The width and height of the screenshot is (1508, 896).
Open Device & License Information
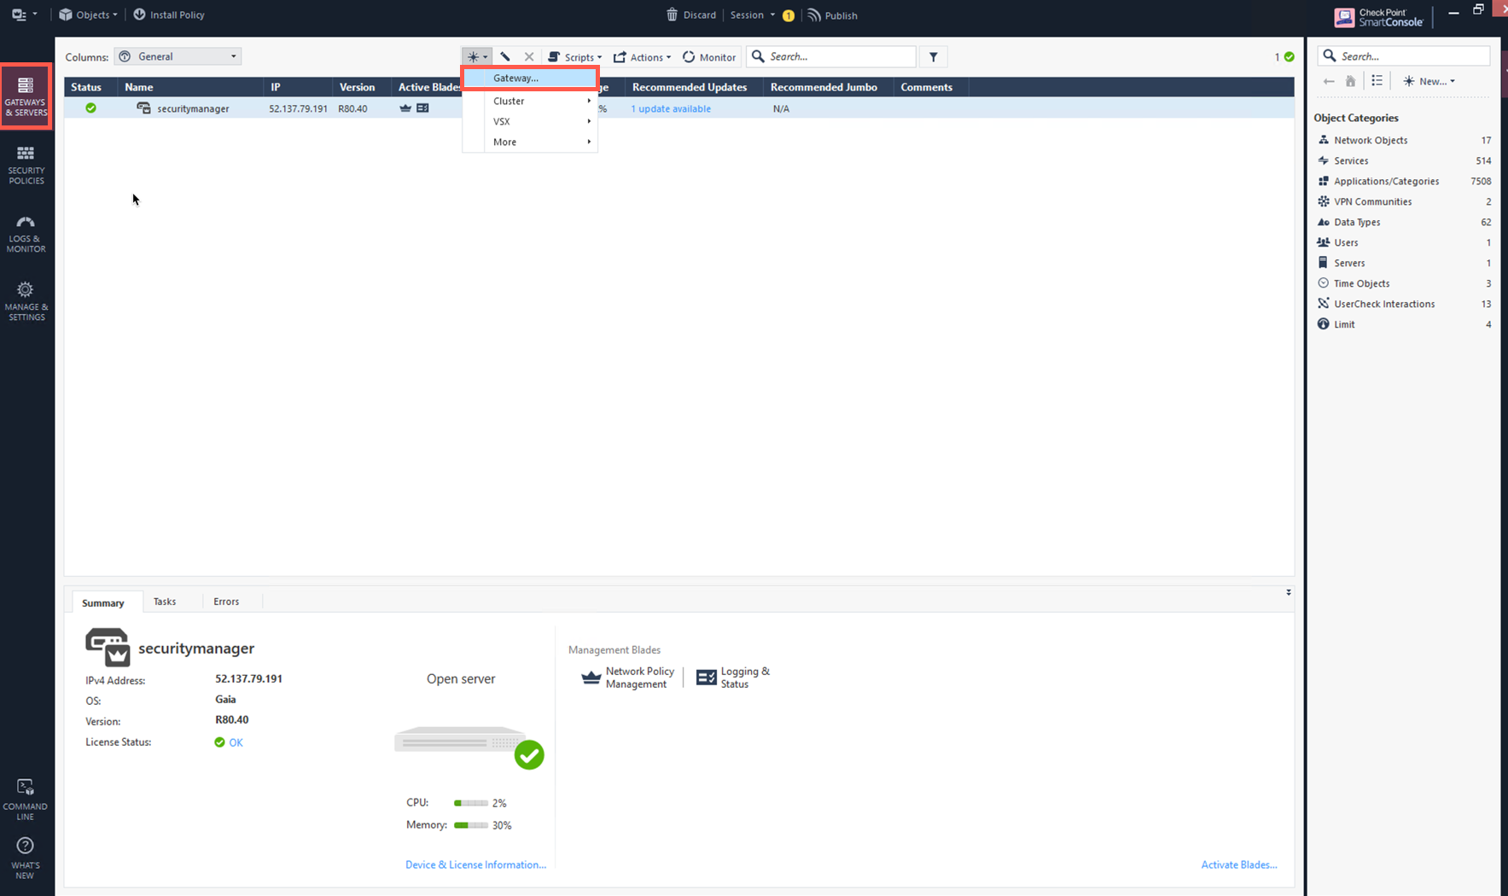[x=475, y=864]
